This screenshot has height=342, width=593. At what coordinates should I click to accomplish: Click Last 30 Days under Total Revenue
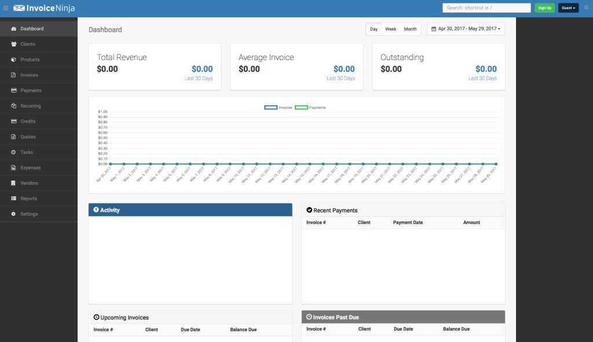click(199, 79)
